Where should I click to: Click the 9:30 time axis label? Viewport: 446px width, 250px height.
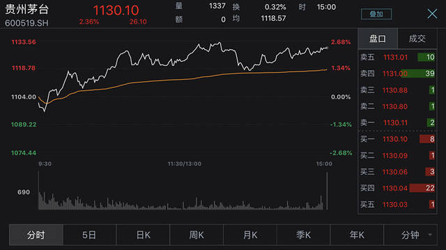(x=45, y=164)
